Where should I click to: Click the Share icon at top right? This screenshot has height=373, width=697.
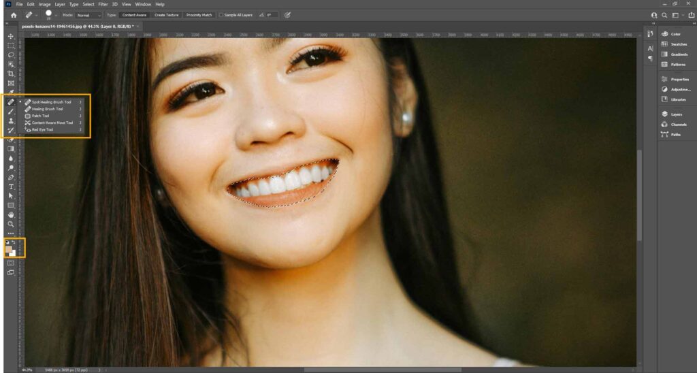tap(692, 15)
